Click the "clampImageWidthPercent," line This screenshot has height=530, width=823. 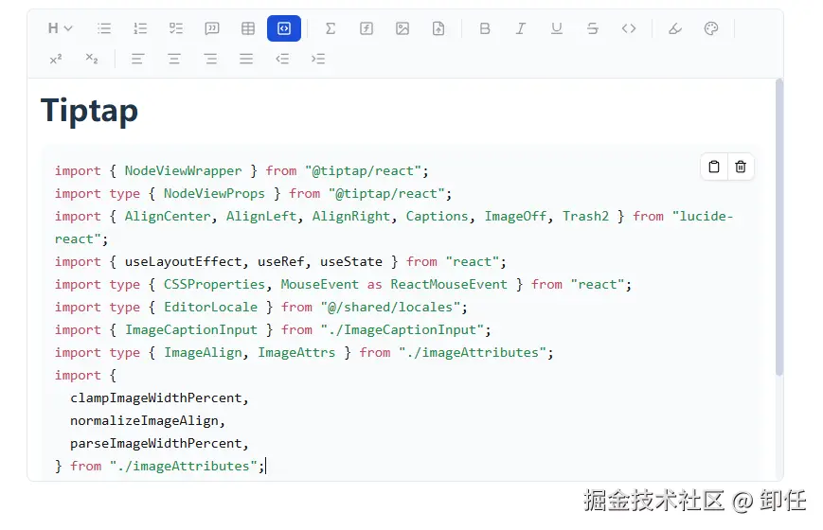tap(159, 398)
